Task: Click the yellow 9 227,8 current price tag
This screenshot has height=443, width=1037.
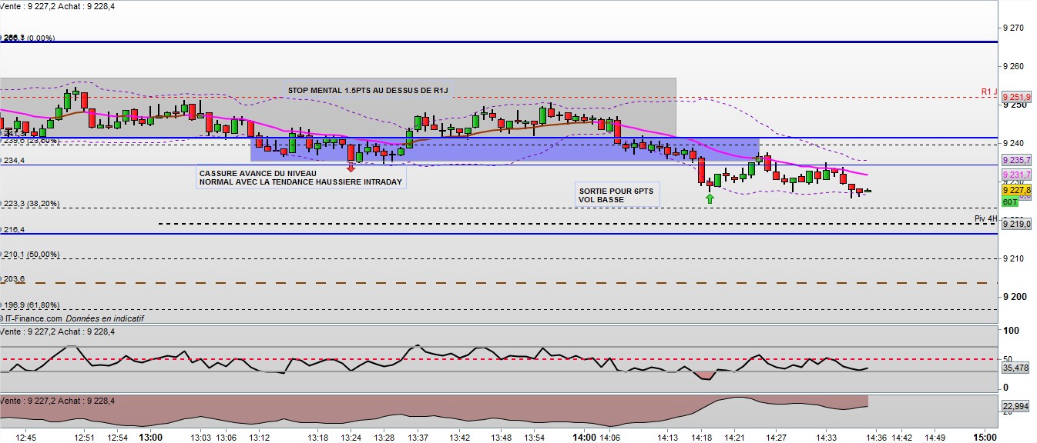Action: tap(1016, 191)
